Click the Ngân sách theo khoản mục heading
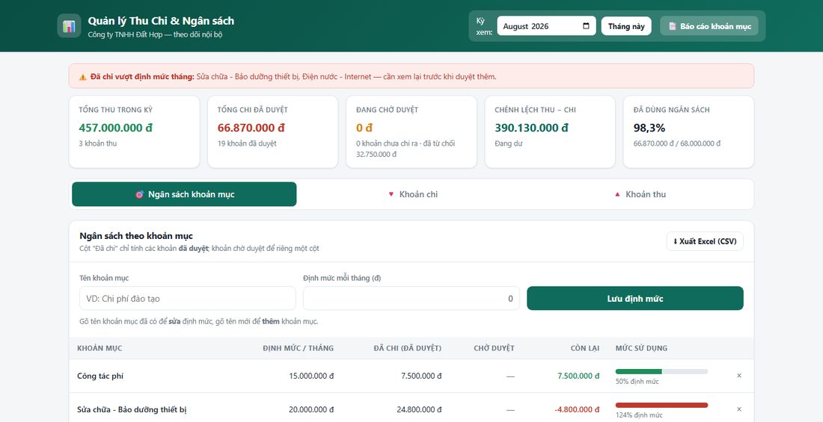 click(x=136, y=237)
